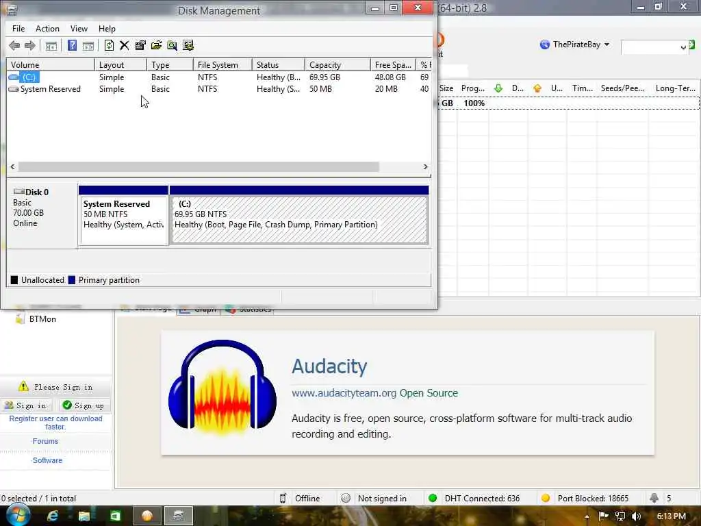Open the Action menu in Disk Management
Screen dimensions: 701x526
(x=47, y=29)
